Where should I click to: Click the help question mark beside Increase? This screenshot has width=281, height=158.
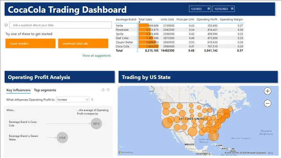coord(92,100)
